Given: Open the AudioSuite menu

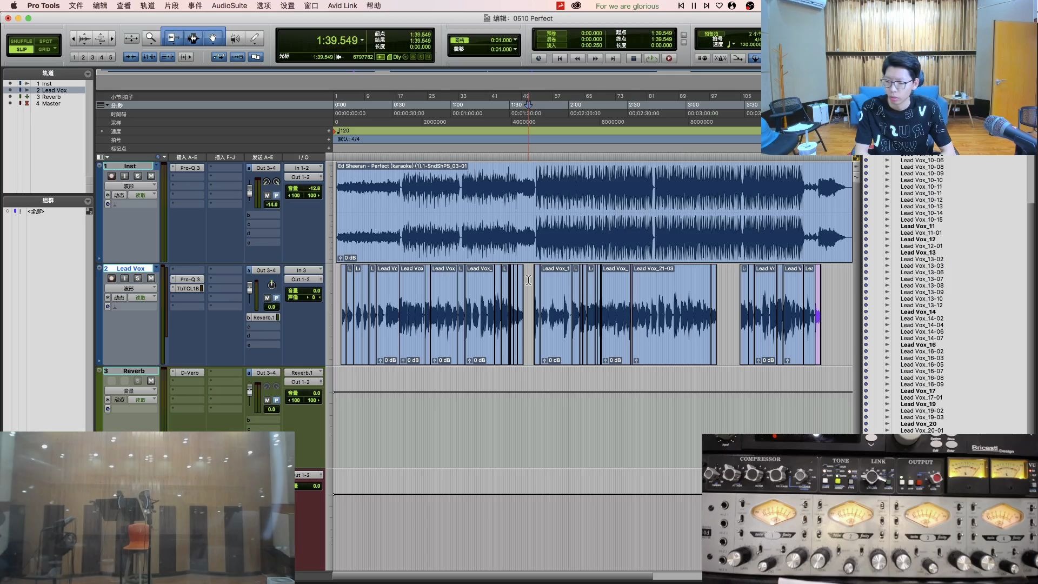Looking at the screenshot, I should coord(229,5).
